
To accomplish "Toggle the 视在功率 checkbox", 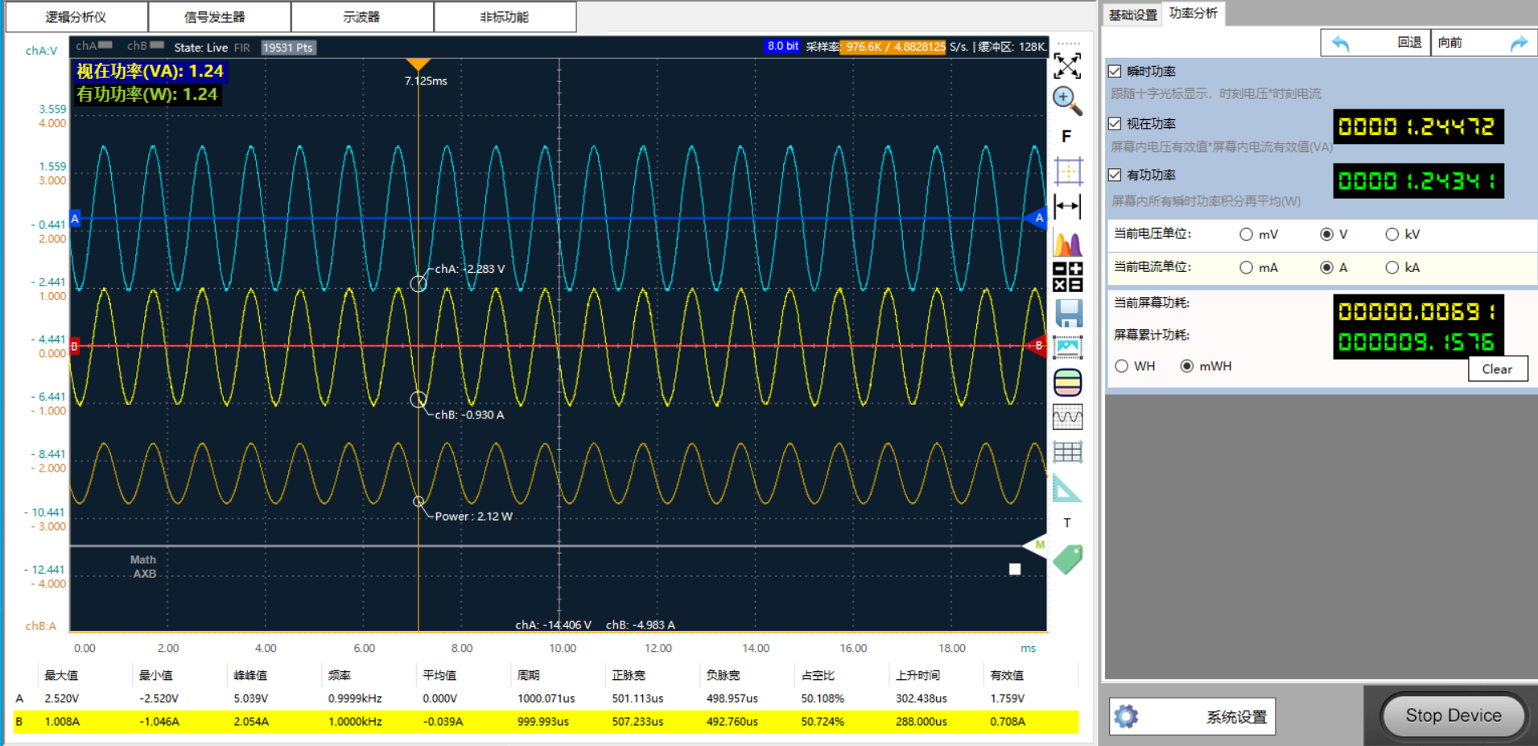I will (x=1115, y=124).
